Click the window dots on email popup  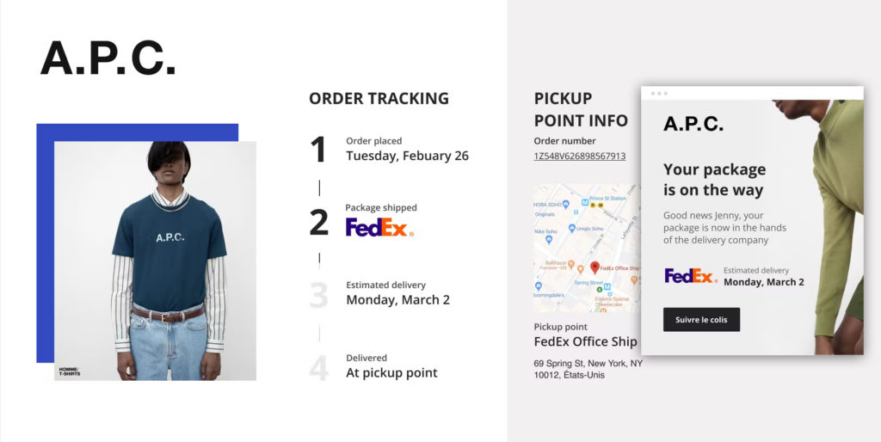point(659,93)
